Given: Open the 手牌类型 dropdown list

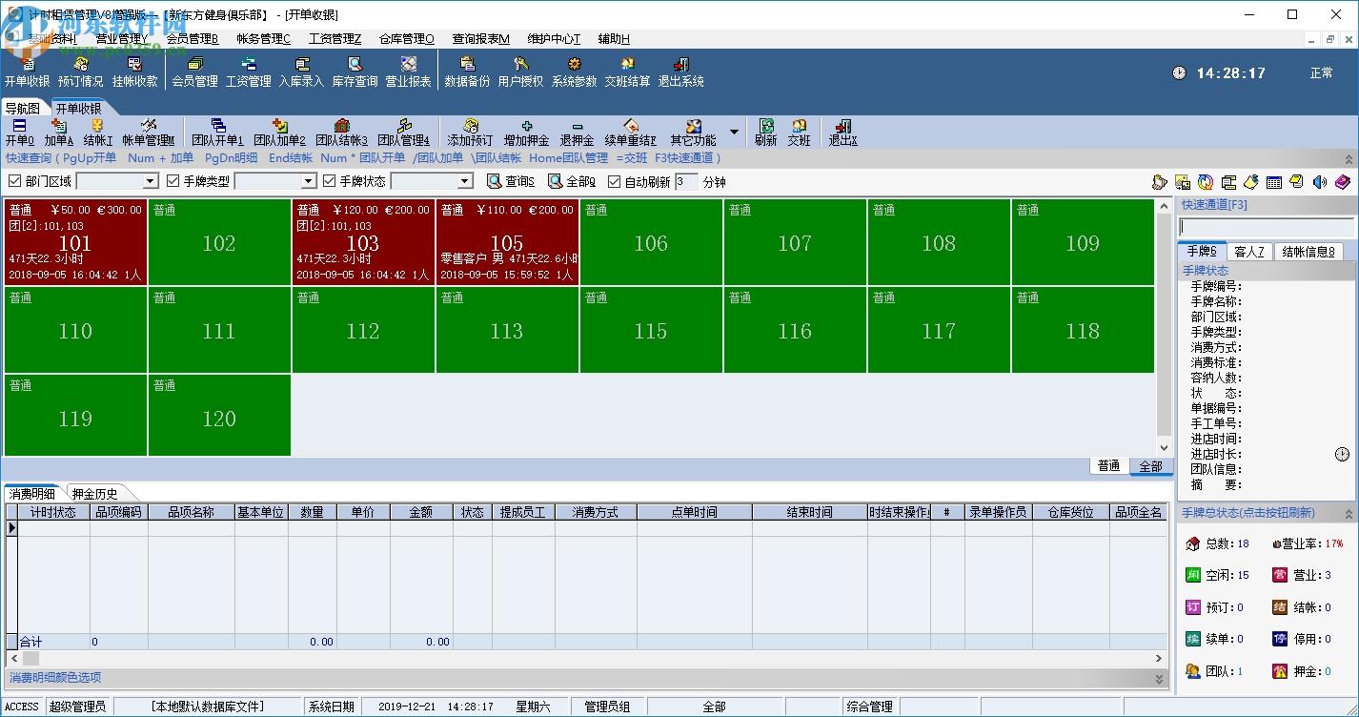Looking at the screenshot, I should point(308,181).
